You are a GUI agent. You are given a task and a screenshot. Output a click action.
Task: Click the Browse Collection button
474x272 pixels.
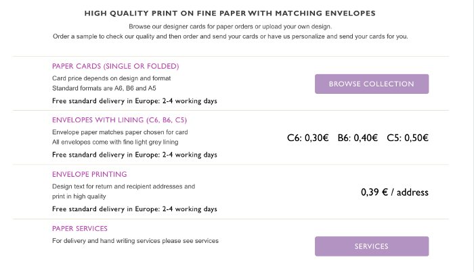(372, 84)
